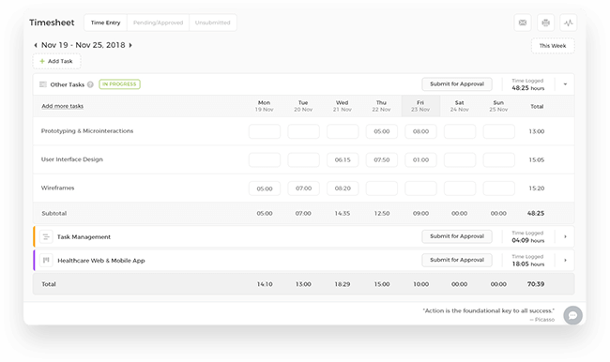Click Wireframes task name
610x362 pixels.
click(57, 188)
